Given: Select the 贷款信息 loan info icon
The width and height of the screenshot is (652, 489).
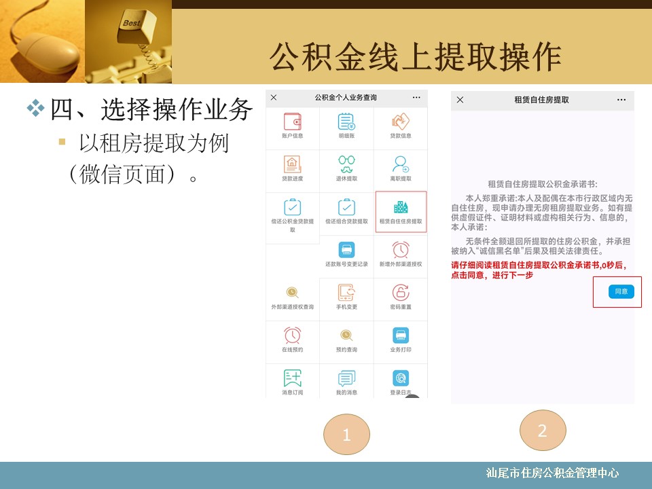Looking at the screenshot, I should pos(401,123).
